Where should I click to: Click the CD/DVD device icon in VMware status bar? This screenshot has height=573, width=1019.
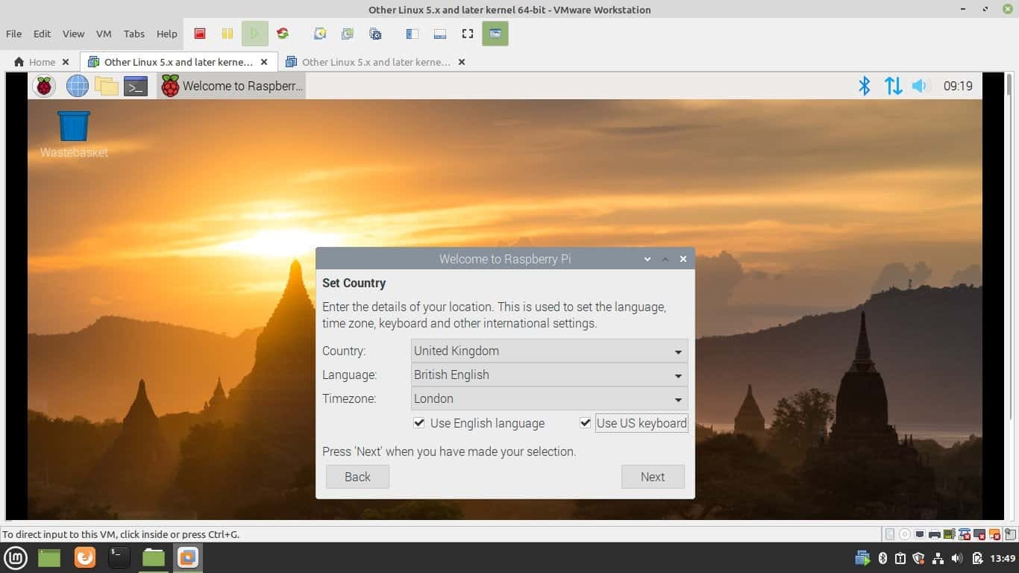click(x=905, y=534)
